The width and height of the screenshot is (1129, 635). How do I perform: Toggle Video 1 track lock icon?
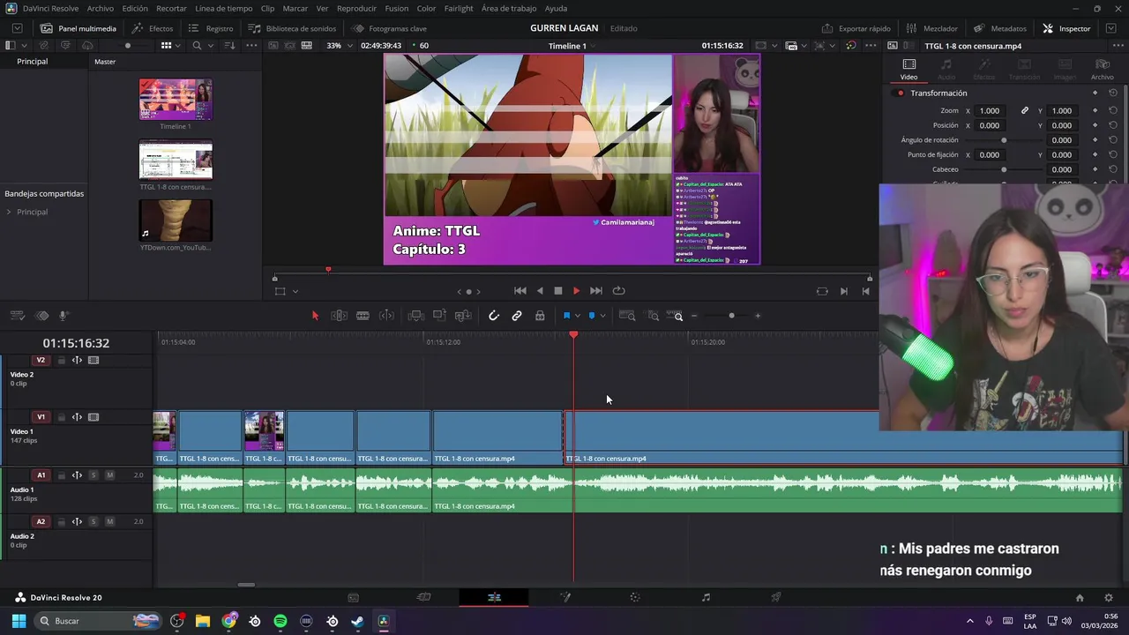click(61, 417)
